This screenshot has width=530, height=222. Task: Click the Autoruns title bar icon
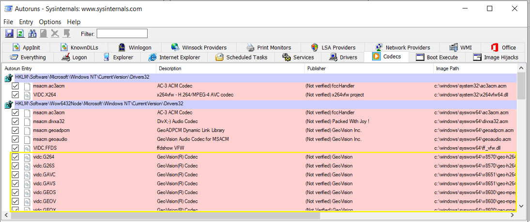click(x=8, y=9)
